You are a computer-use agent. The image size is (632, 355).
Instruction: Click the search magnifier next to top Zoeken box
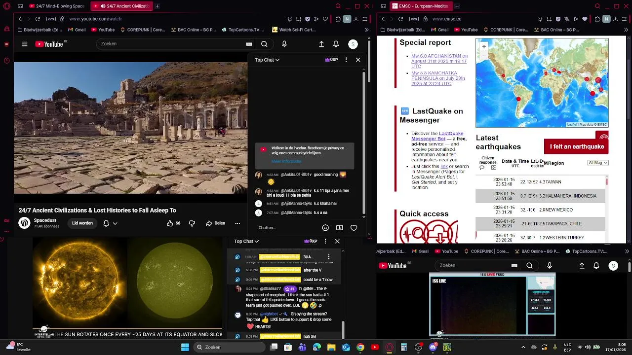264,44
